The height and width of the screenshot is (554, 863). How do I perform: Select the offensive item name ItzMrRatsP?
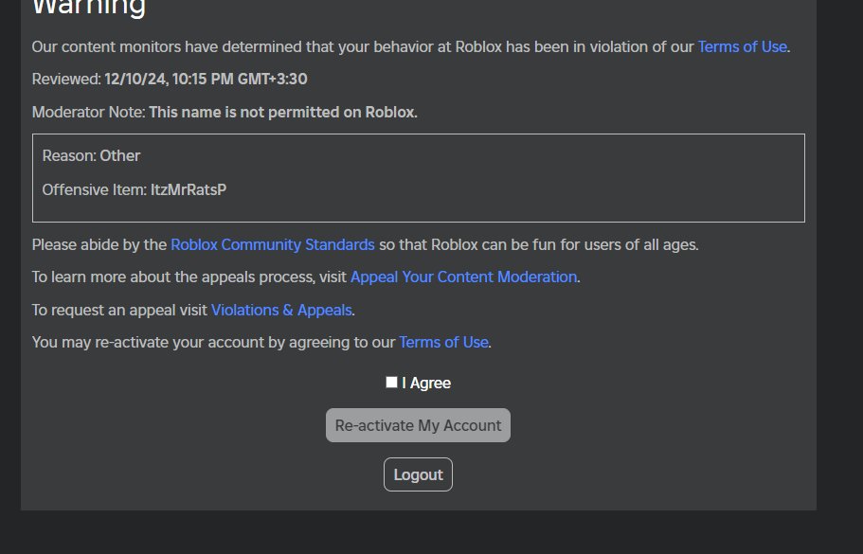[189, 189]
